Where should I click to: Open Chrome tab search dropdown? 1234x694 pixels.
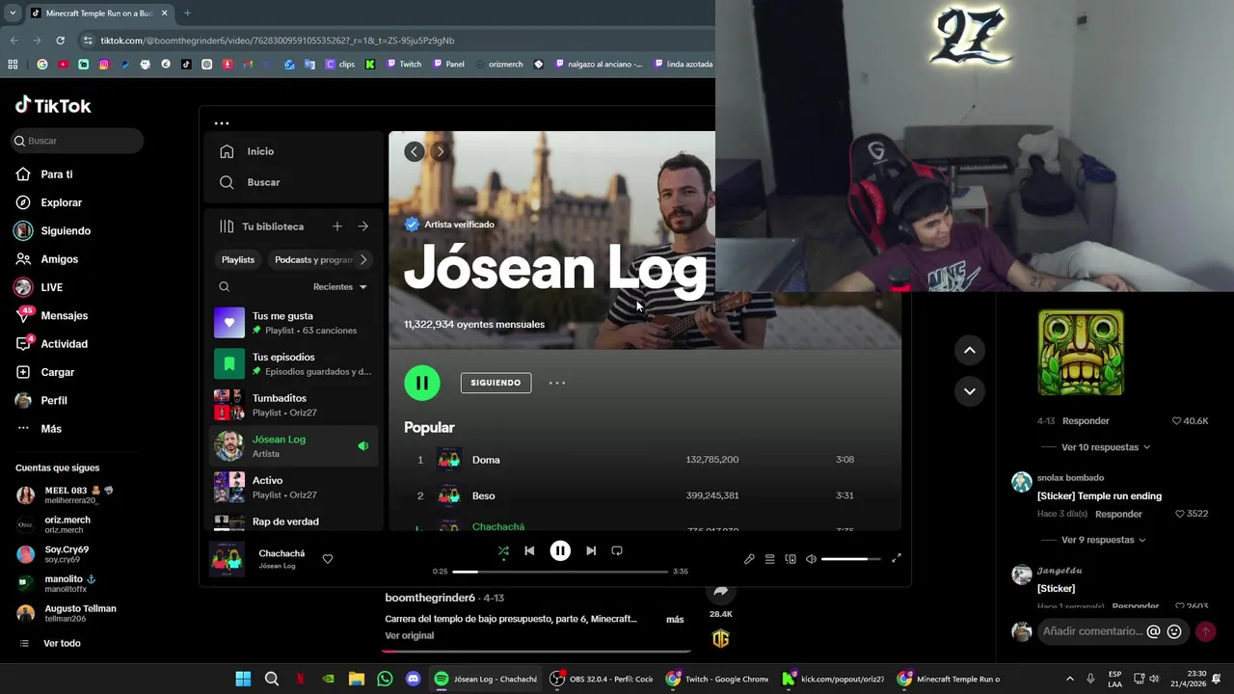pyautogui.click(x=12, y=13)
